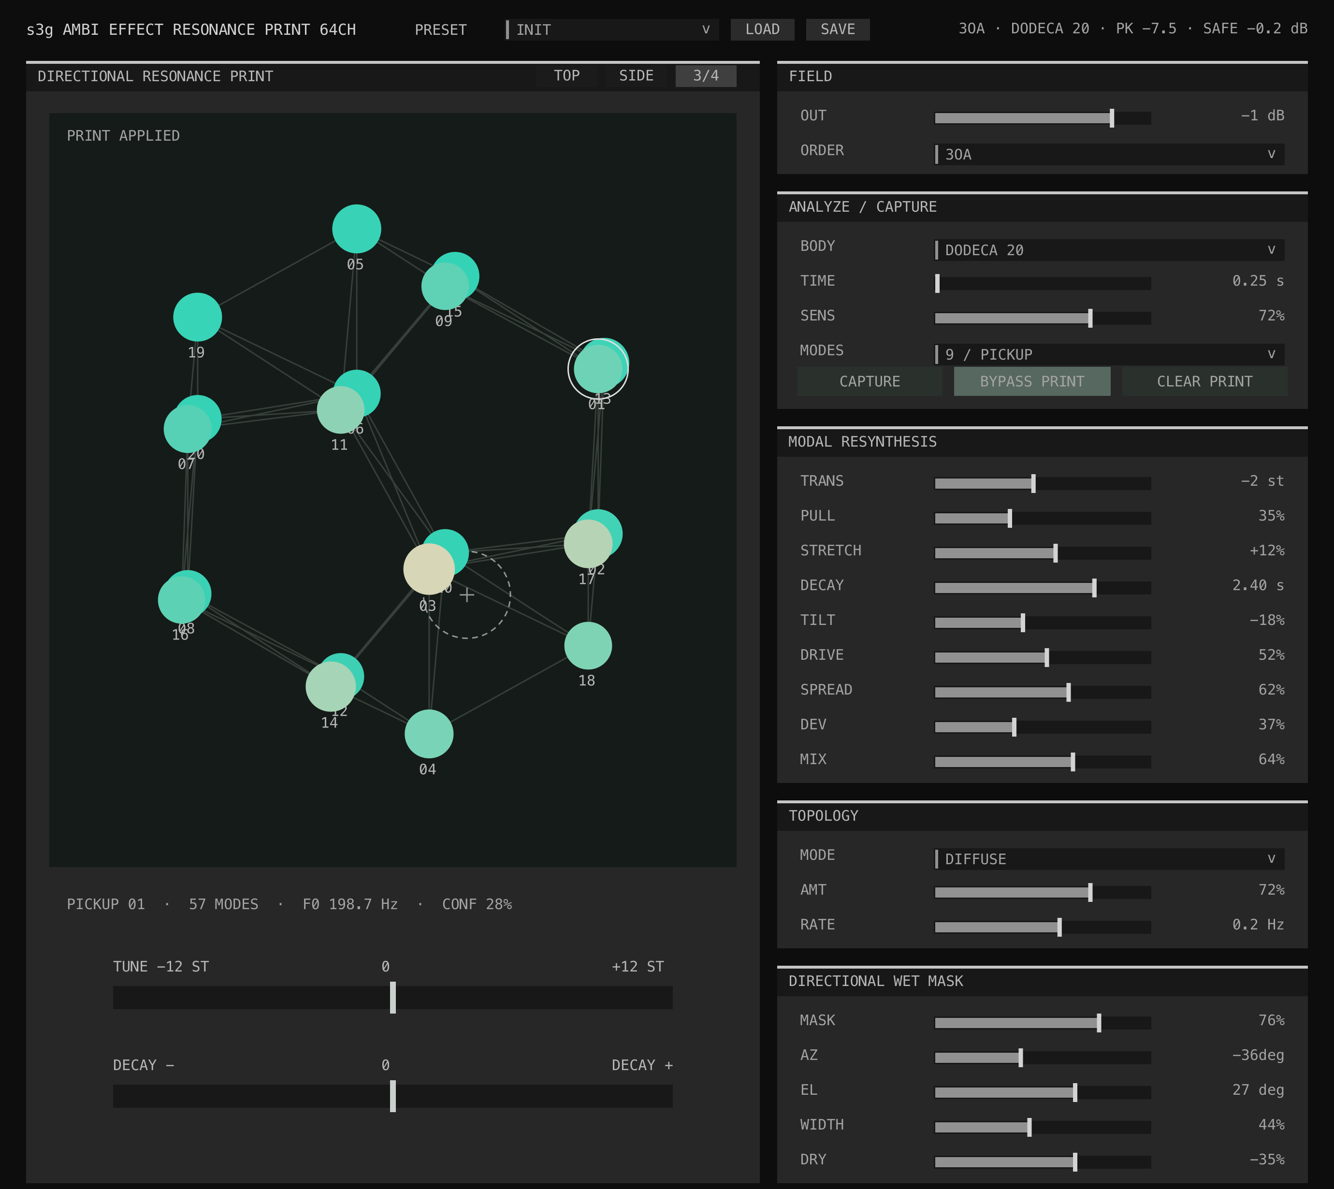Click the status readout '3OA · DODECA 20 · PK −7.5'
1334x1189 pixels.
coord(1068,29)
